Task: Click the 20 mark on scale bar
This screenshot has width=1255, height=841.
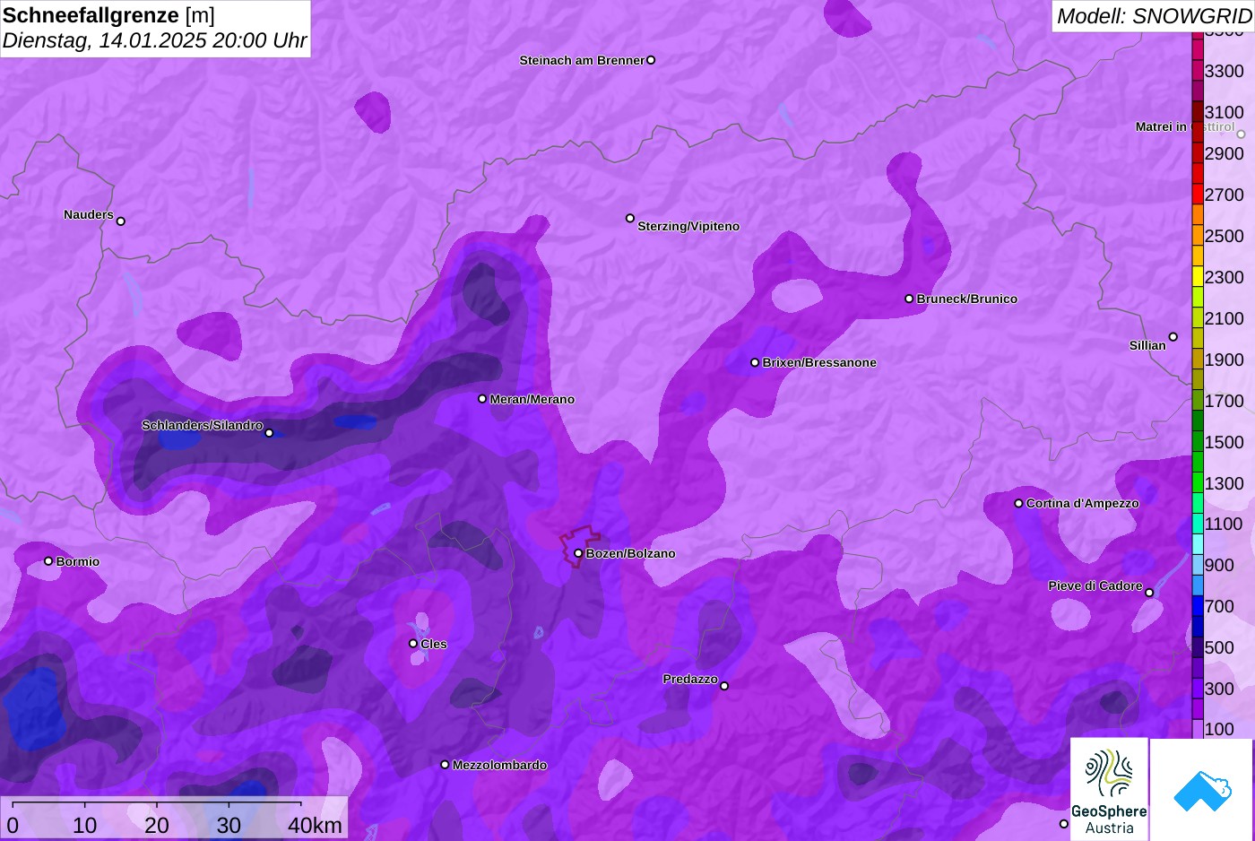Action: (157, 826)
